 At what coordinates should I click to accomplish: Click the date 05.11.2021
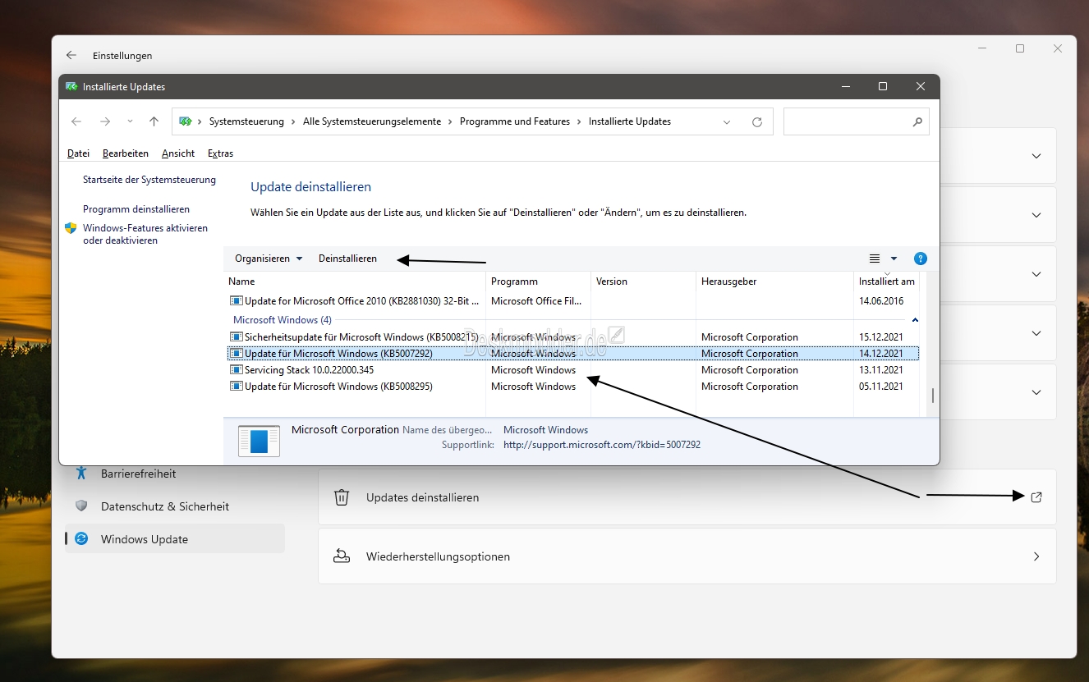(880, 387)
